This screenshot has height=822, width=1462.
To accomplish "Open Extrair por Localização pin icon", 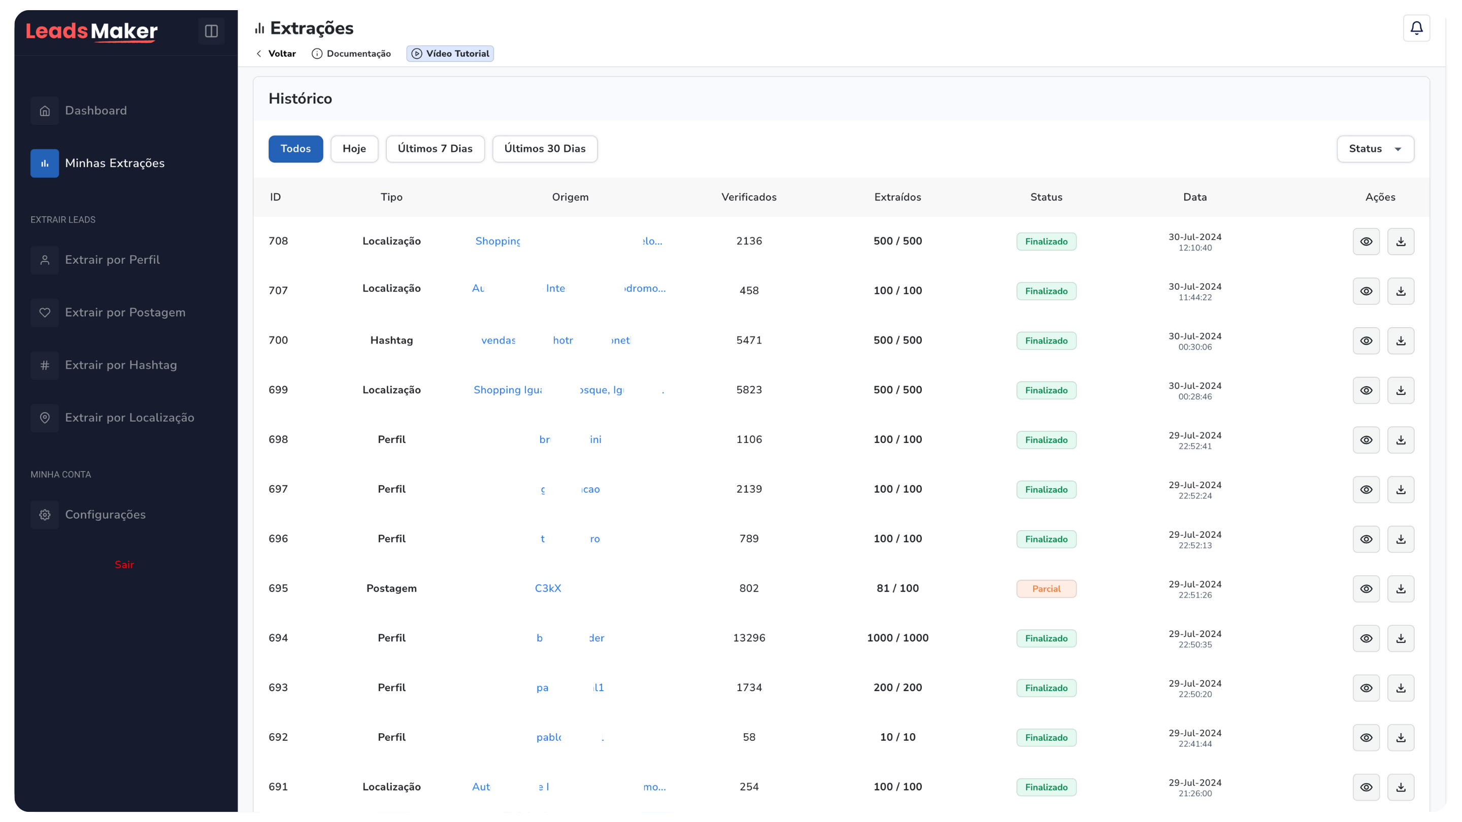I will pyautogui.click(x=45, y=418).
